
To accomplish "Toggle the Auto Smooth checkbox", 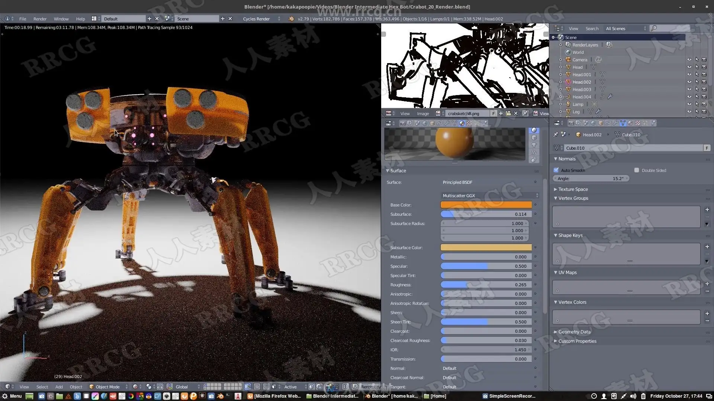I will pos(556,170).
